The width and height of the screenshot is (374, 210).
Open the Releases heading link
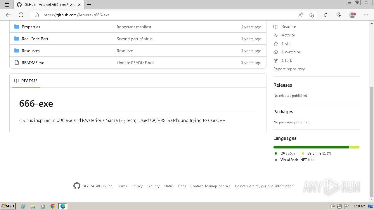(283, 85)
